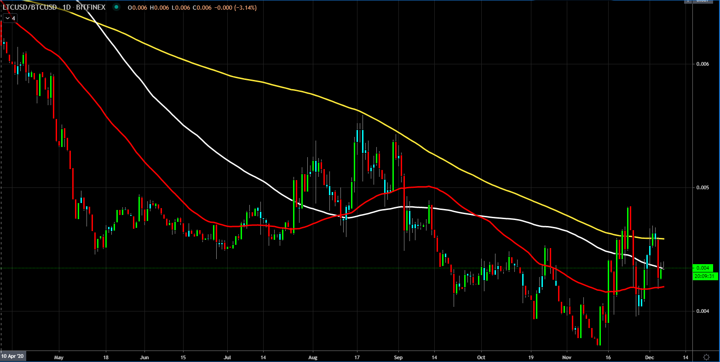The width and height of the screenshot is (720, 362).
Task: Click the 18 time axis label
Action: coord(106,357)
